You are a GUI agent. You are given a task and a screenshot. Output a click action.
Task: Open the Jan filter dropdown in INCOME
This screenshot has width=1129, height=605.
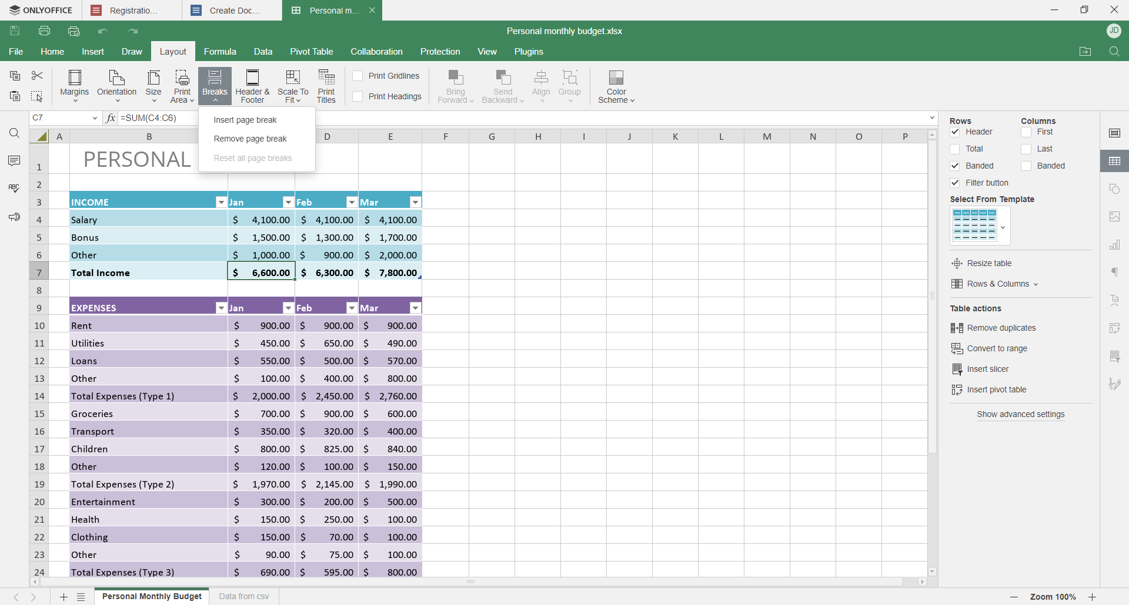(288, 201)
